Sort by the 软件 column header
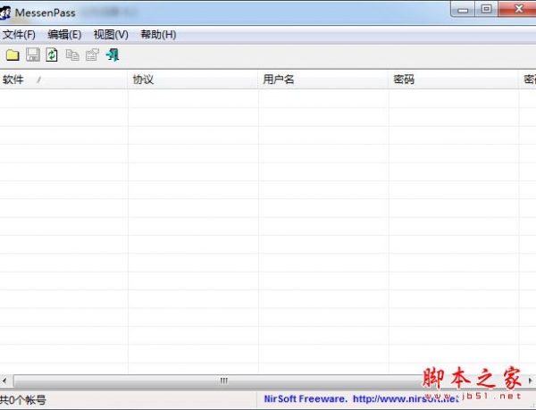The image size is (536, 410). [63, 79]
